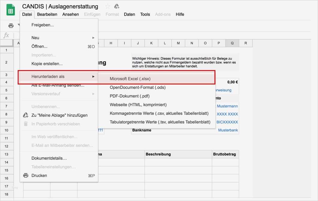Select the printer icon in the toolbar
Viewport: 318px width, 201px height.
pyautogui.click(x=10, y=26)
